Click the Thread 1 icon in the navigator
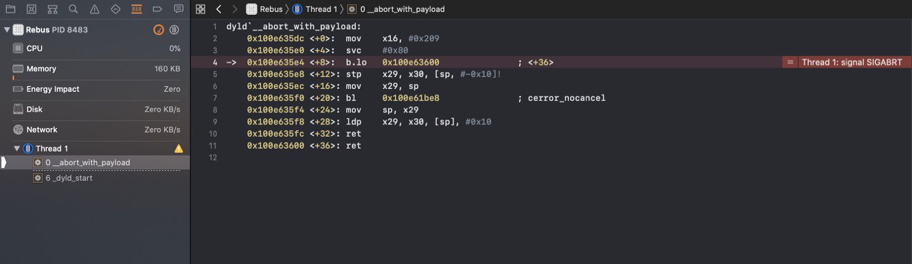The width and height of the screenshot is (912, 264). 28,149
